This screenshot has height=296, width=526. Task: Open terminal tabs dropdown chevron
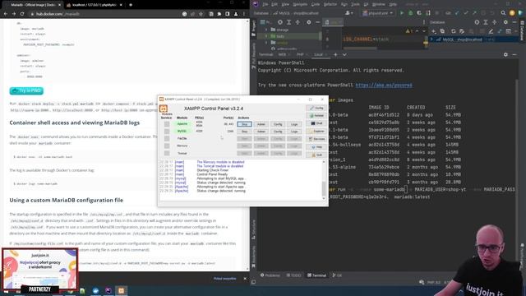point(344,54)
